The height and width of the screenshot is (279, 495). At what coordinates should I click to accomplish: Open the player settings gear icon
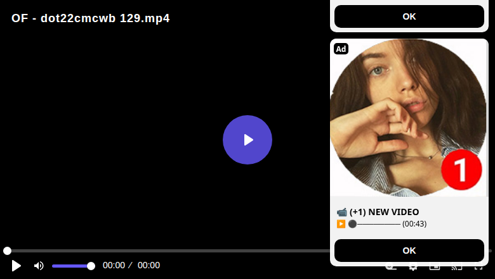(x=413, y=268)
